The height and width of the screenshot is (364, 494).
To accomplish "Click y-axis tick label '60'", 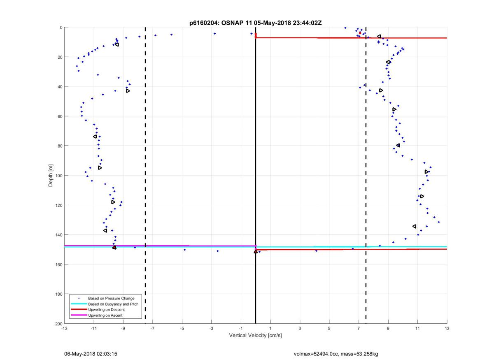I will click(x=60, y=116).
